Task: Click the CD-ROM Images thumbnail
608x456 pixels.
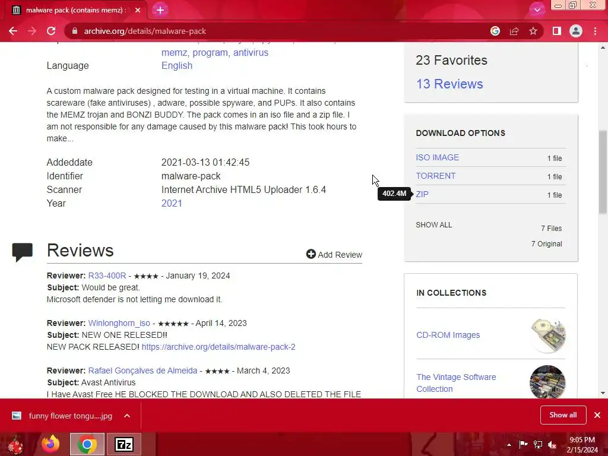Action: 548,335
